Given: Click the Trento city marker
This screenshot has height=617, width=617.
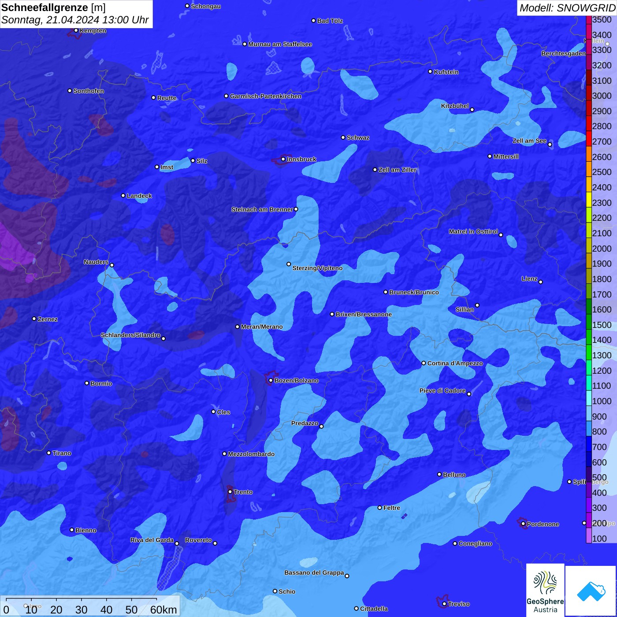Looking at the screenshot, I should click(x=230, y=492).
